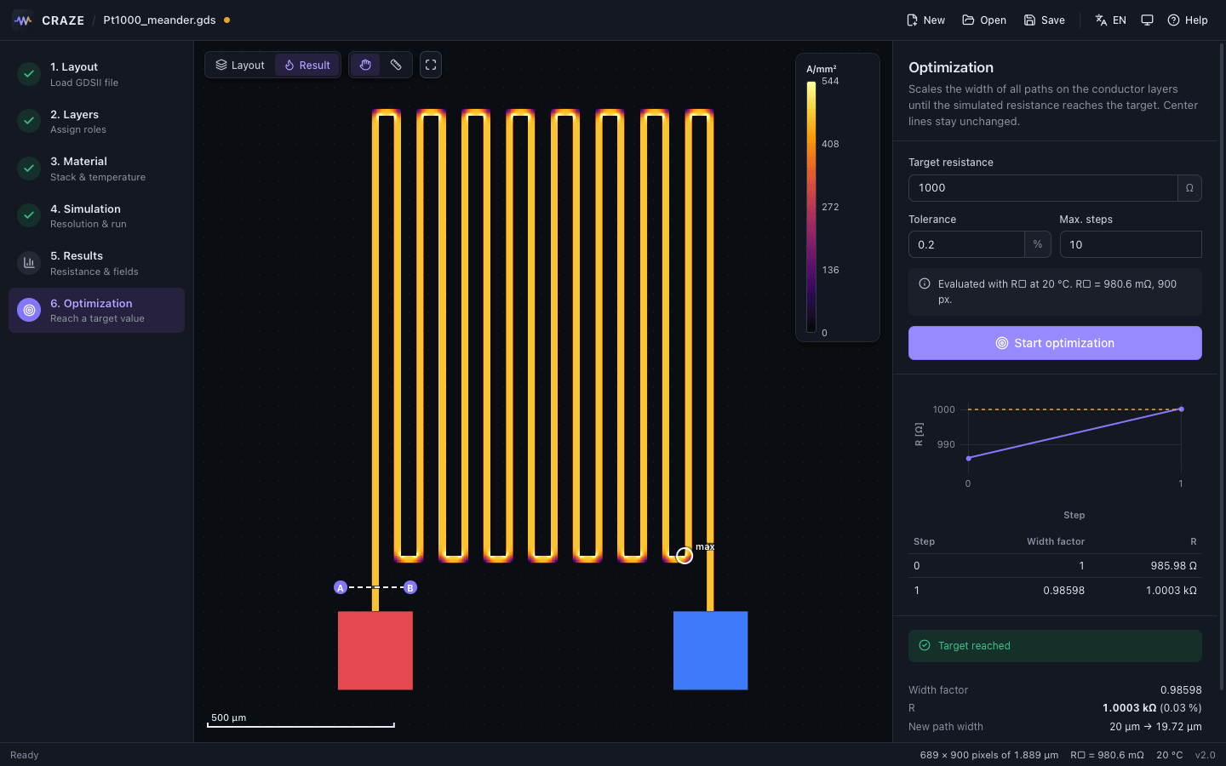Viewport: 1226px width, 766px height.
Task: Click the step 6 Optimization target icon
Action: click(x=29, y=310)
